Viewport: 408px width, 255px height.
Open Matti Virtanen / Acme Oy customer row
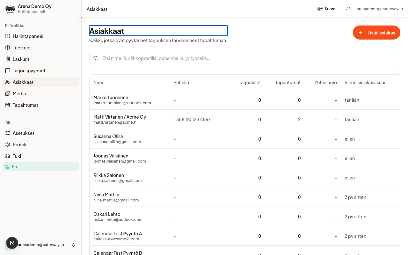point(244,120)
